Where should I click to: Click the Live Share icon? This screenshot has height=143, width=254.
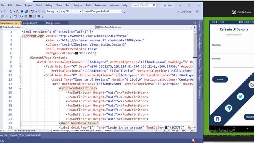click(178, 12)
